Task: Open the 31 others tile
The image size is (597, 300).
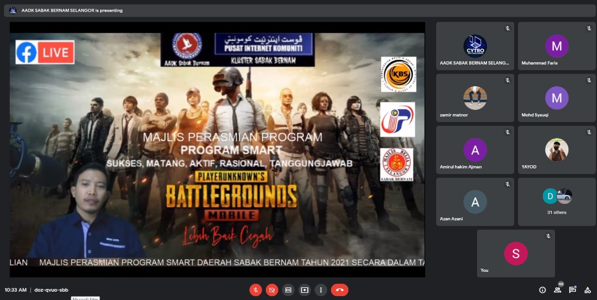Action: coord(557,202)
